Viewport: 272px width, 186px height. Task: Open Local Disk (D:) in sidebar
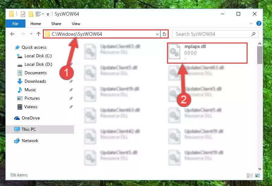[38, 64]
